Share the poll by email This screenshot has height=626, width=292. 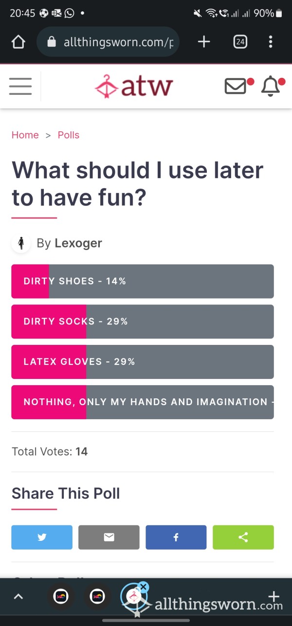point(109,537)
